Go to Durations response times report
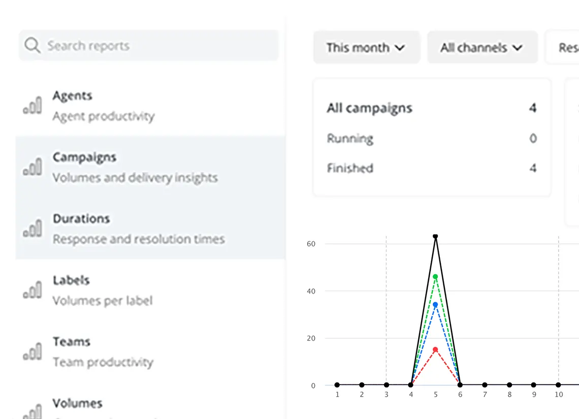 pos(138,229)
